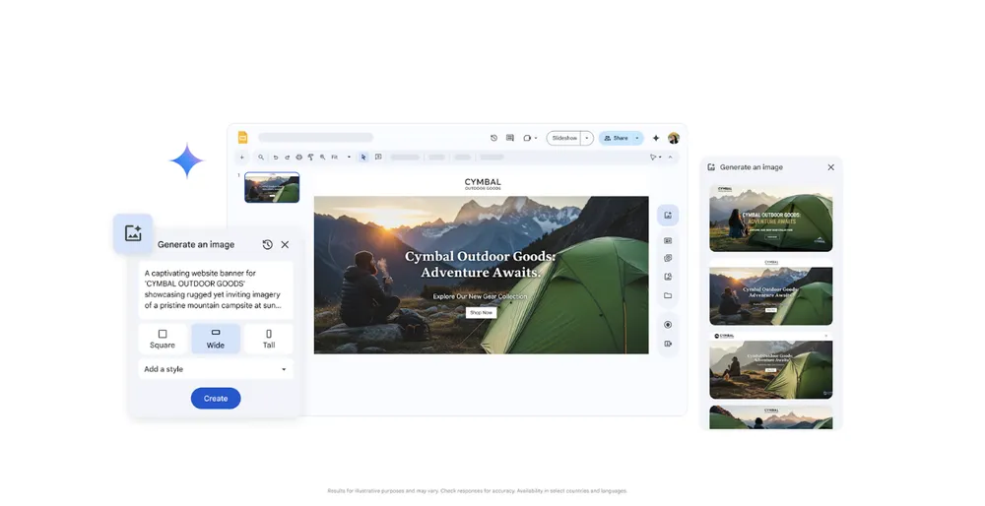
Task: Click the Create button
Action: (x=216, y=399)
